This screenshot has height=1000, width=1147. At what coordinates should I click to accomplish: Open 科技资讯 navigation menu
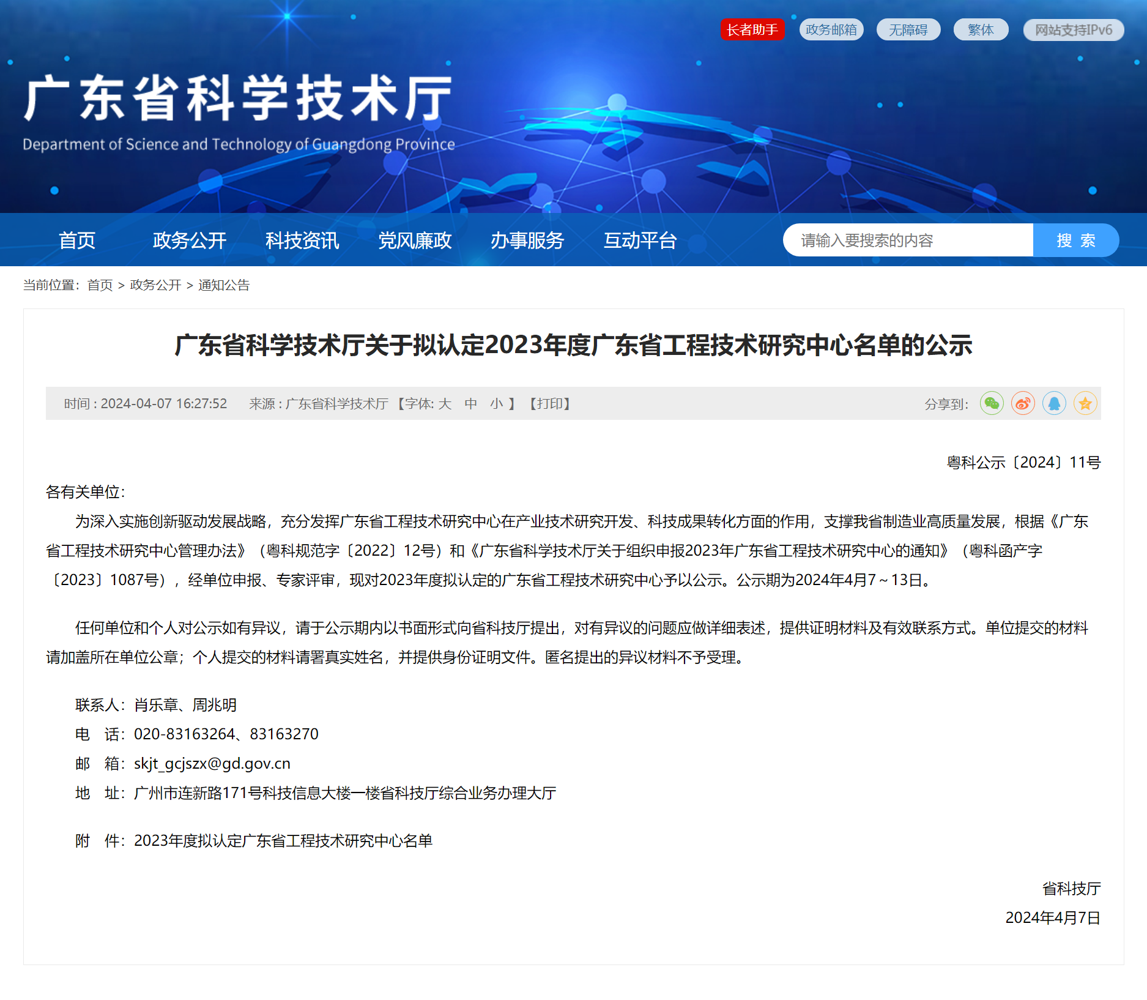[302, 240]
